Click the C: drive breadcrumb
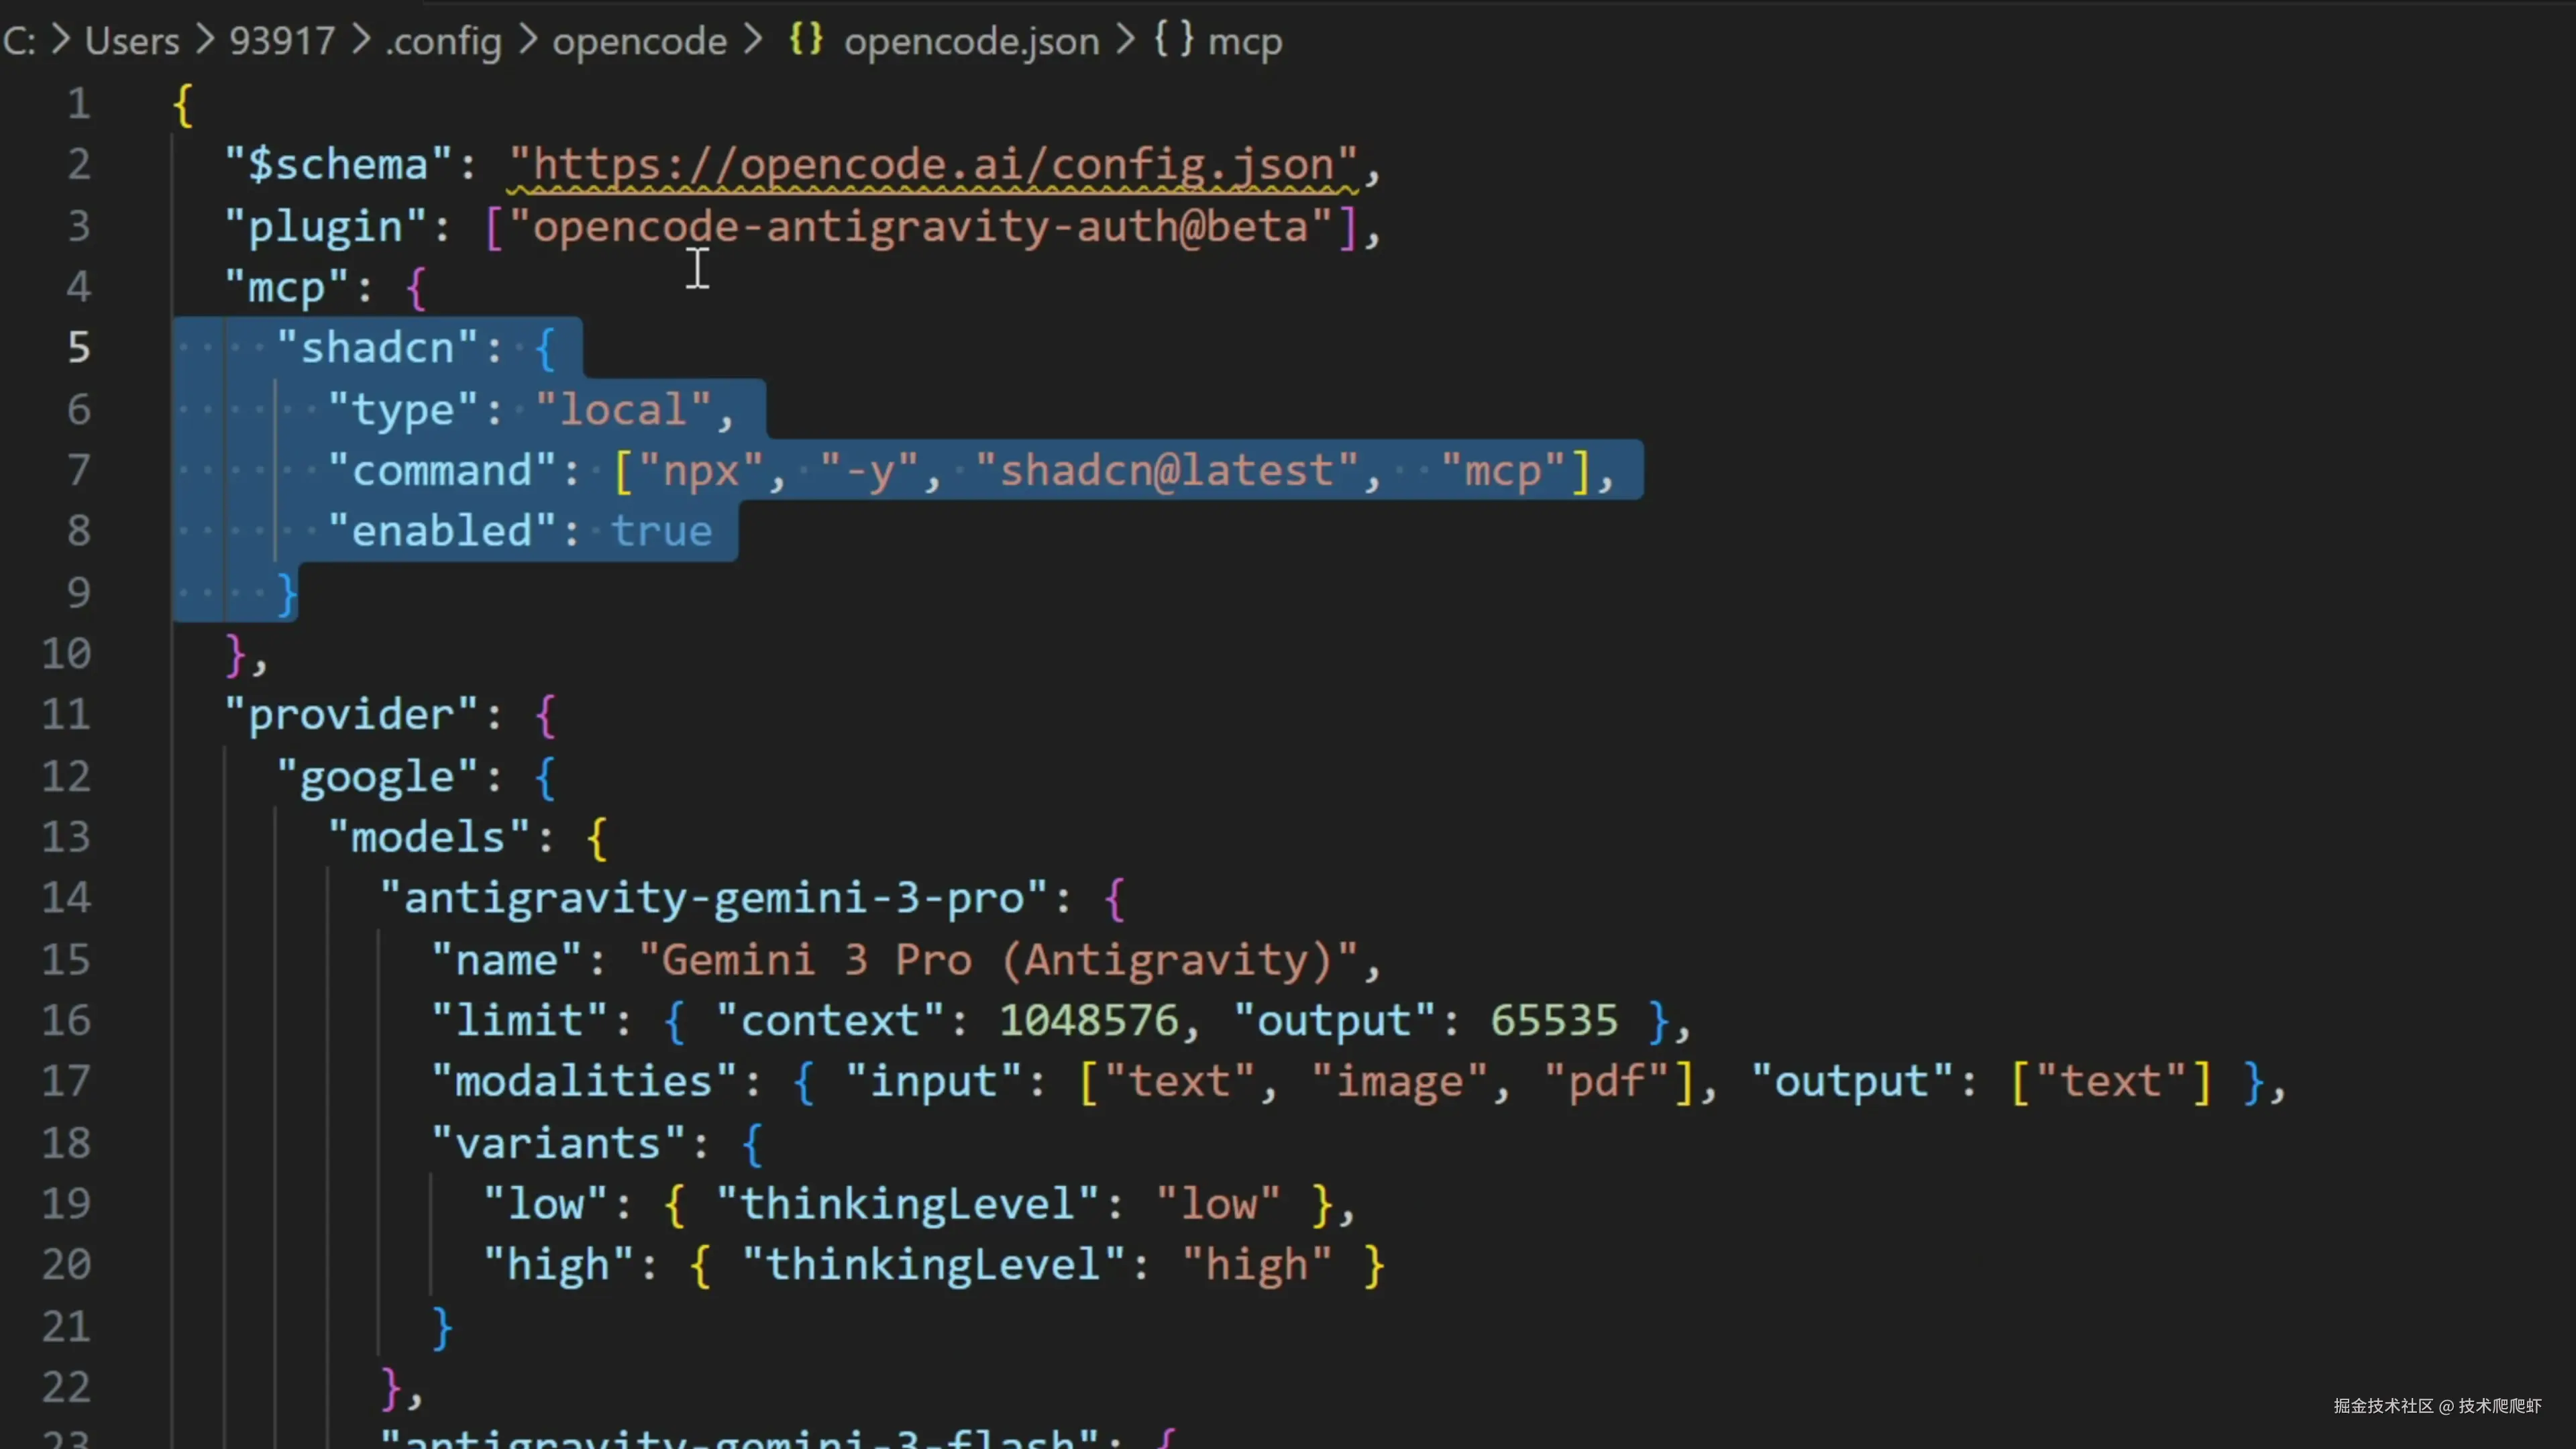Viewport: 2576px width, 1449px height. click(x=19, y=41)
